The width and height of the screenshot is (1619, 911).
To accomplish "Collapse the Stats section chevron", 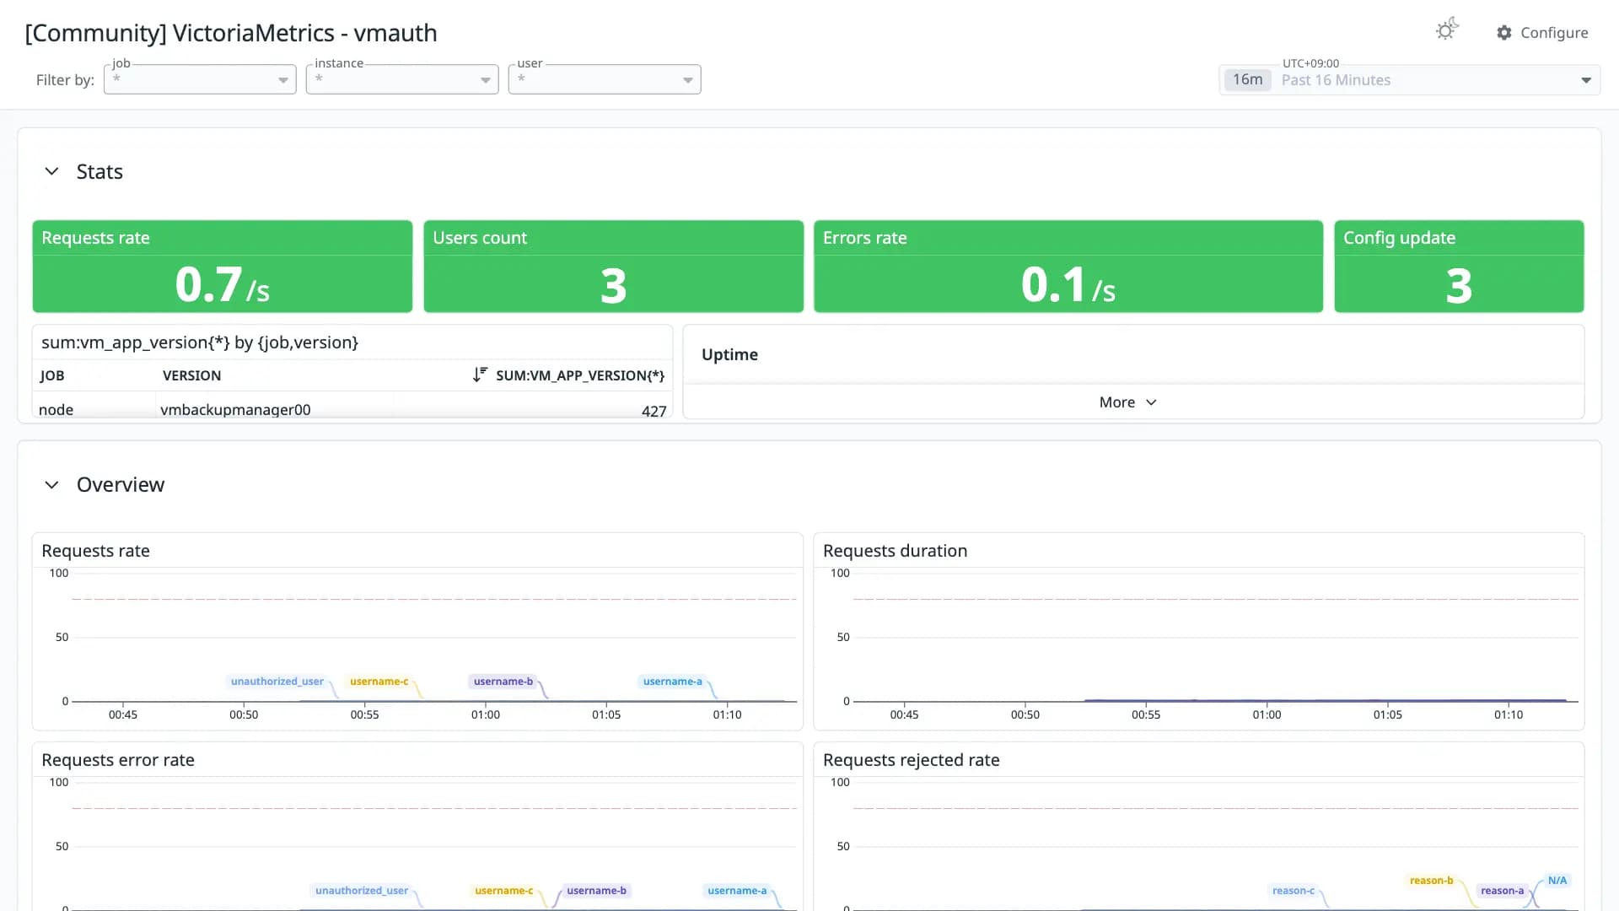I will 51,171.
